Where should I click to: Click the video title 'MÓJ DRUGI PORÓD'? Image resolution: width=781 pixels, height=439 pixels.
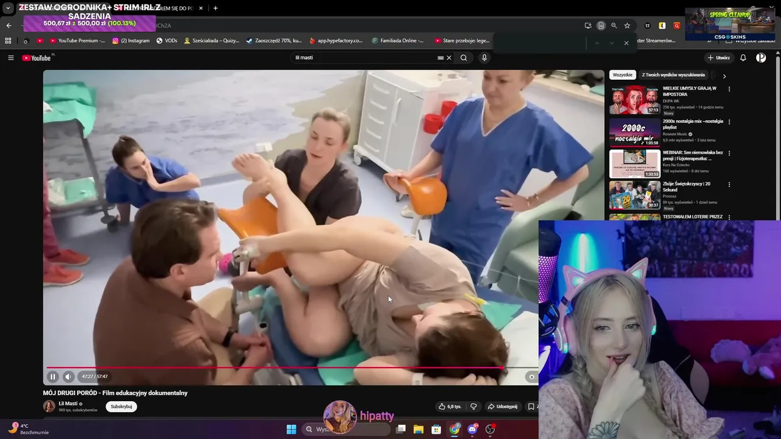click(x=115, y=393)
